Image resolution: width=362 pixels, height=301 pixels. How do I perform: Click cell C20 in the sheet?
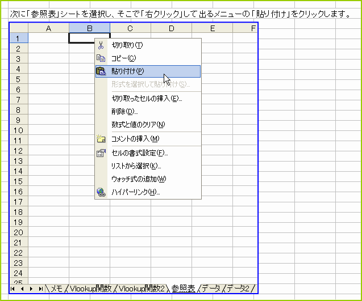coord(130,232)
